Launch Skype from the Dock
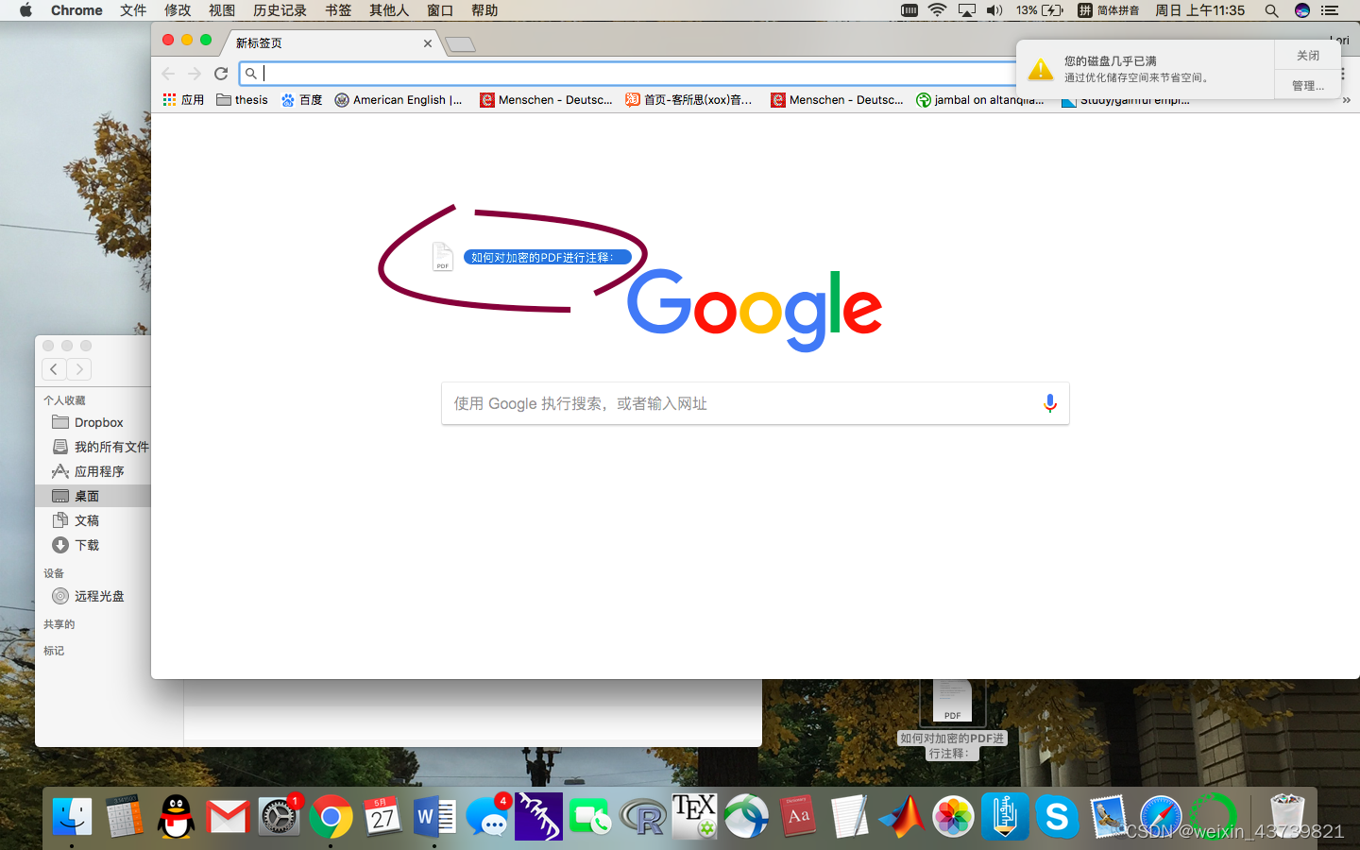Viewport: 1360px width, 850px height. pyautogui.click(x=1057, y=817)
